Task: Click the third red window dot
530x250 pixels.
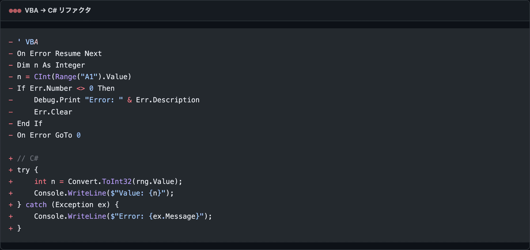Action: (19, 11)
